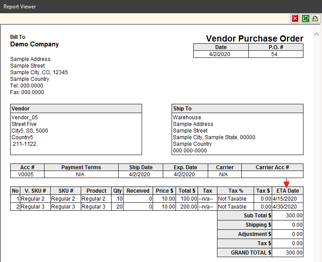Click the red arrow above ETA Date
This screenshot has width=322, height=262.
[x=286, y=182]
